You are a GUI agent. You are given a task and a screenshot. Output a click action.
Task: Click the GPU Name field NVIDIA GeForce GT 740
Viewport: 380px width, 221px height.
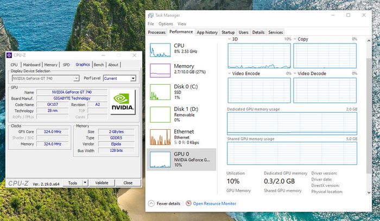tap(72, 92)
